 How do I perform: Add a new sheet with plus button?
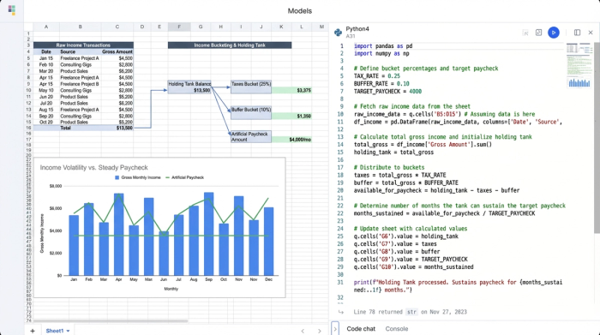click(33, 331)
